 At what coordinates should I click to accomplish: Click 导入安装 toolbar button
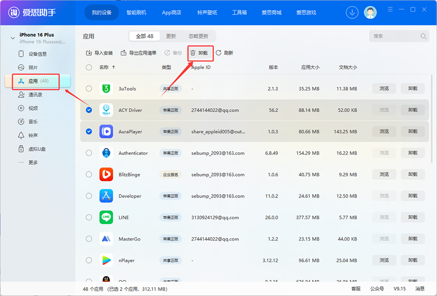(99, 53)
